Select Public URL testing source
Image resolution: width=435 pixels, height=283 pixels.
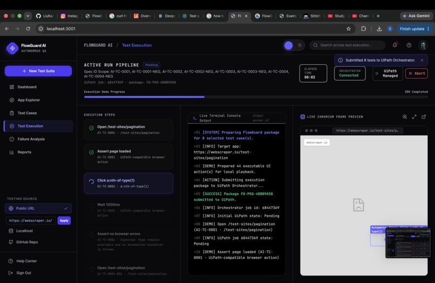(x=38, y=208)
